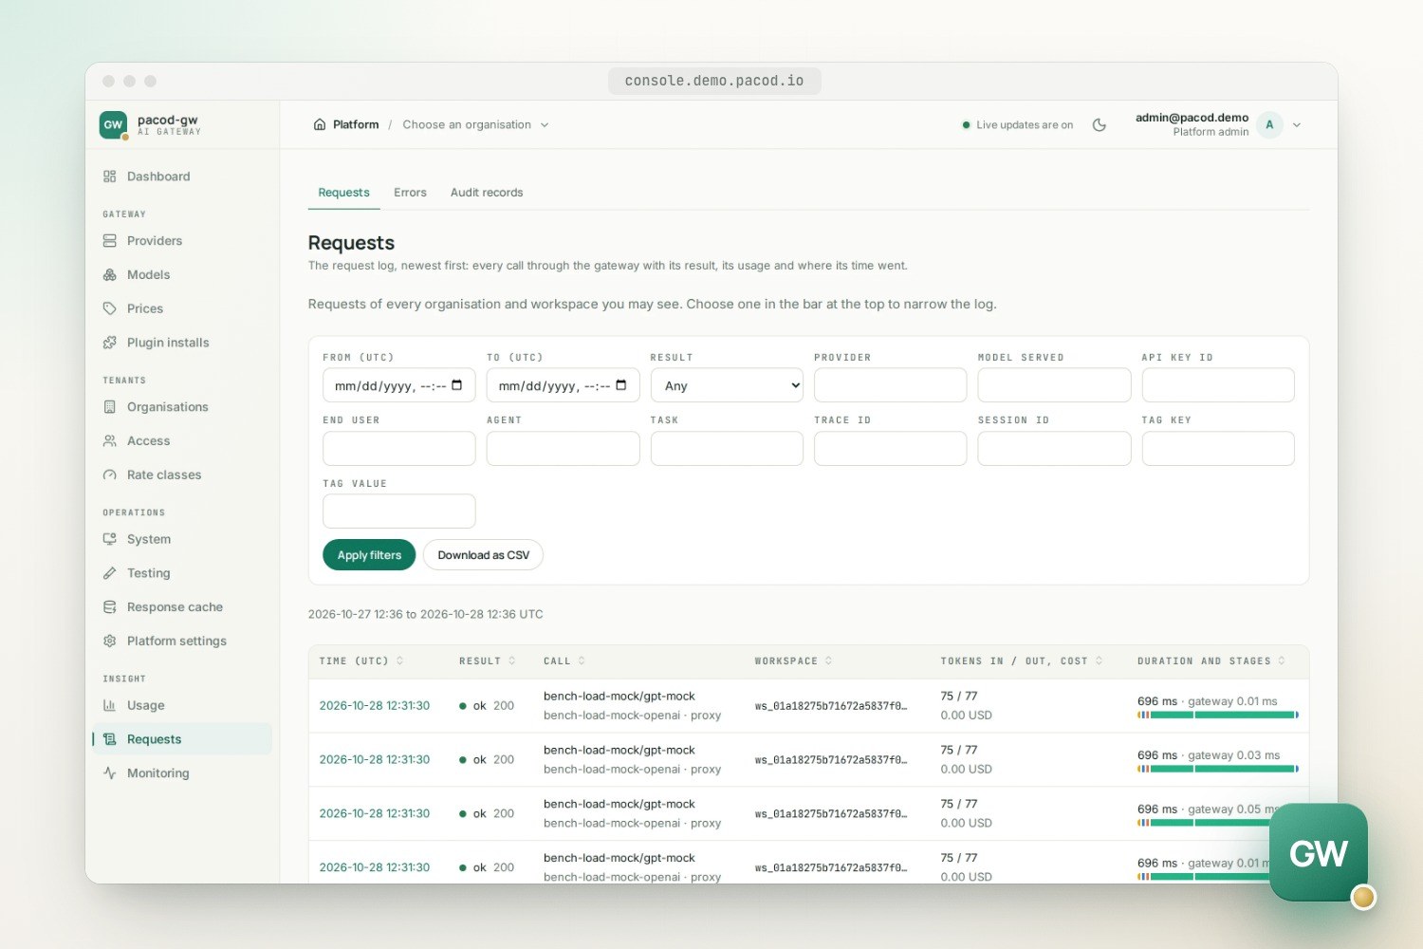Viewport: 1423px width, 949px height.
Task: Click the Rate classes gauge icon
Action: [x=110, y=475]
